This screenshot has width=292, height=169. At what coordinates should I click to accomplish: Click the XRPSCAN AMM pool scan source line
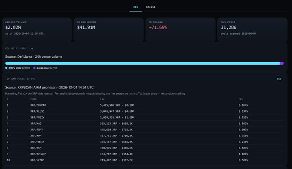49,87
